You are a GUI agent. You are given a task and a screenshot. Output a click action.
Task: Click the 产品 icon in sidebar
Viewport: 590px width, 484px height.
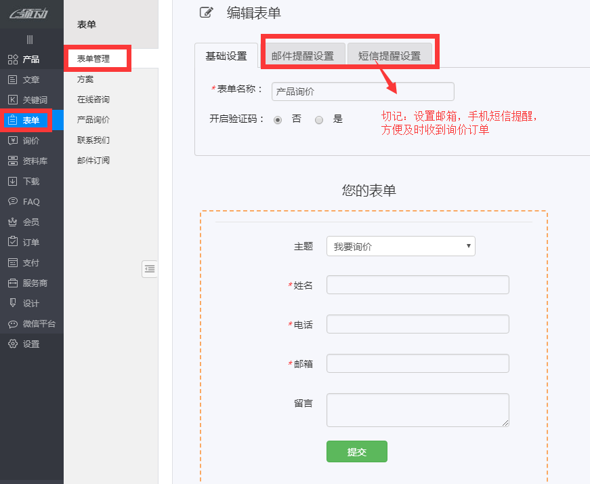coord(12,60)
